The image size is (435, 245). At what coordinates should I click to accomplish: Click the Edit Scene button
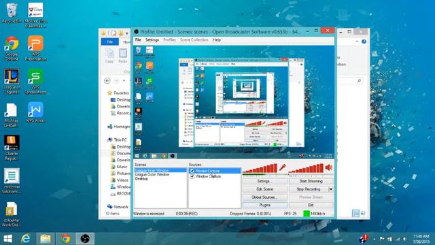264,189
